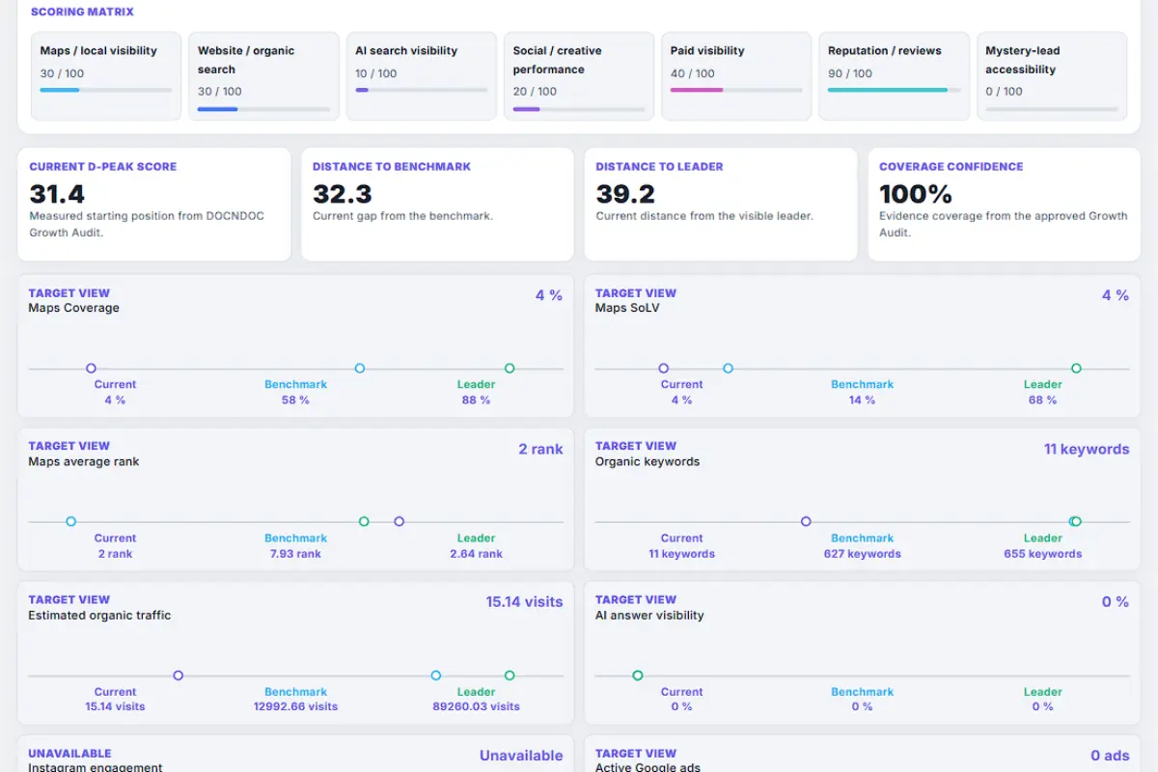
Task: Click the 31.4 D-Peak score value
Action: pos(57,194)
